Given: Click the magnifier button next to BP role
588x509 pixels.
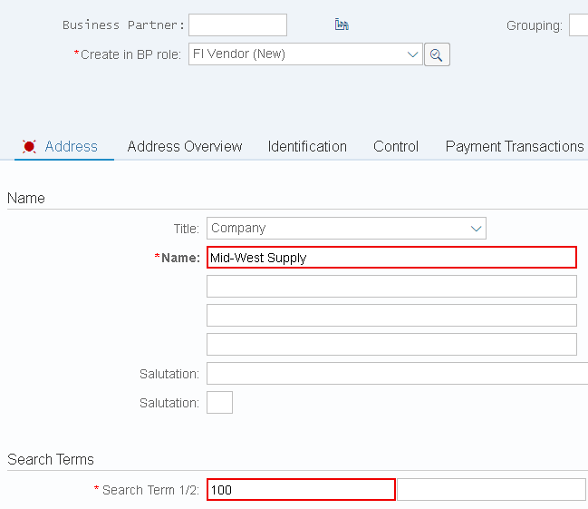Looking at the screenshot, I should tap(437, 54).
